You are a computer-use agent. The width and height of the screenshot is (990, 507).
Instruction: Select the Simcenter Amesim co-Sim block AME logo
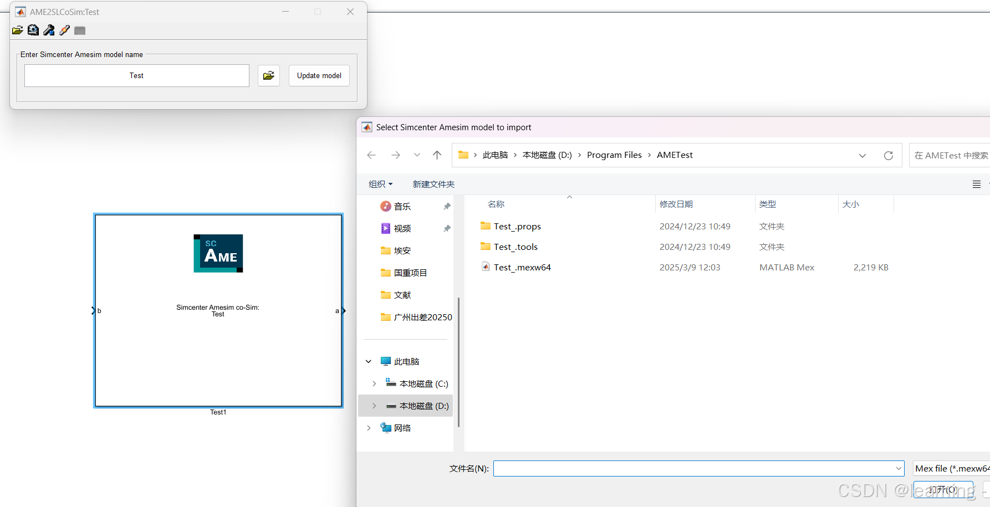pyautogui.click(x=218, y=253)
